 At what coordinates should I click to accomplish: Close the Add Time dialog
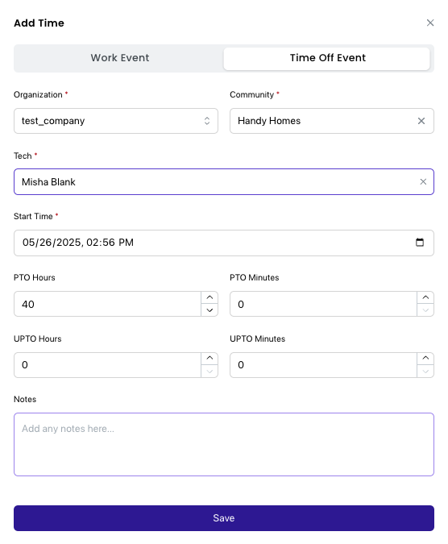coord(430,23)
